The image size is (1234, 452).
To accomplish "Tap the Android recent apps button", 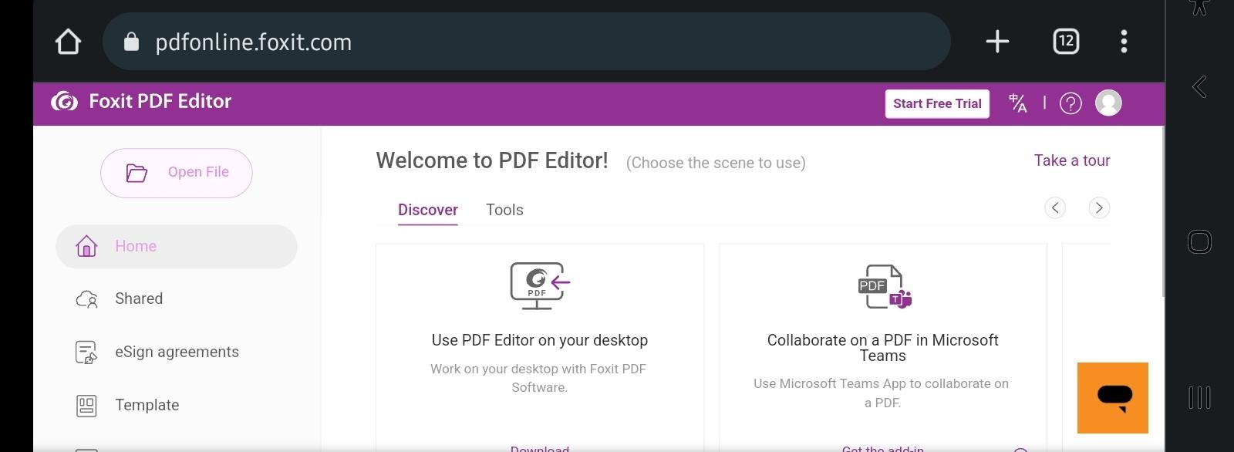I will 1199,398.
